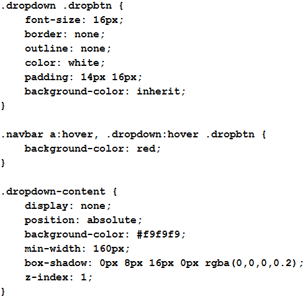The height and width of the screenshot is (304, 308).
Task: Click the 'rgba(0,0,0,0.2)' value
Action: tap(252, 263)
